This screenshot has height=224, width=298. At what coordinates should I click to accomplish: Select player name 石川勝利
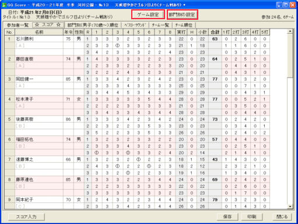click(24, 39)
